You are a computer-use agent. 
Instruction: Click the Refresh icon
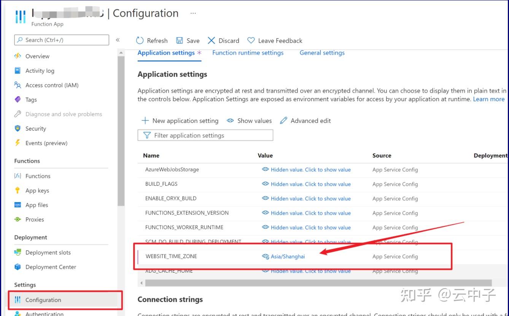point(140,40)
